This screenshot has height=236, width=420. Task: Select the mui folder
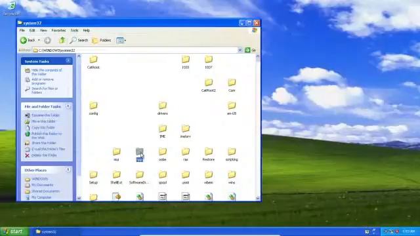pyautogui.click(x=116, y=154)
